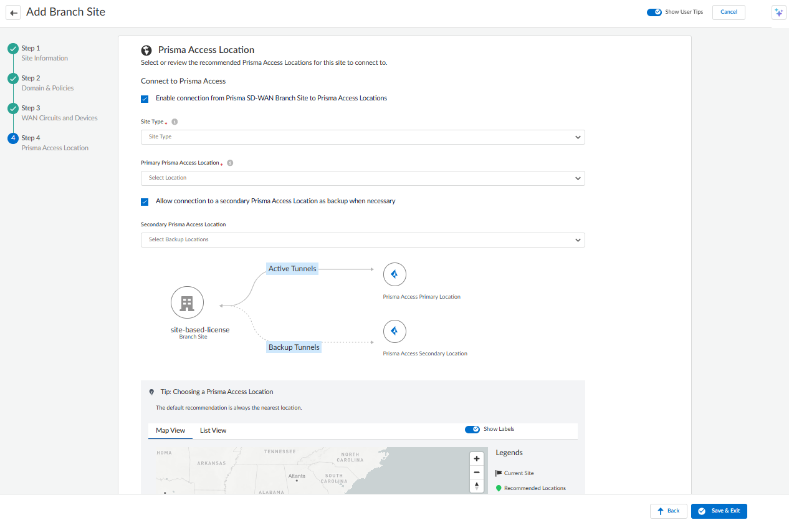Image resolution: width=789 pixels, height=520 pixels.
Task: Uncheck Enable connection to Prisma Access Locations
Action: [145, 99]
